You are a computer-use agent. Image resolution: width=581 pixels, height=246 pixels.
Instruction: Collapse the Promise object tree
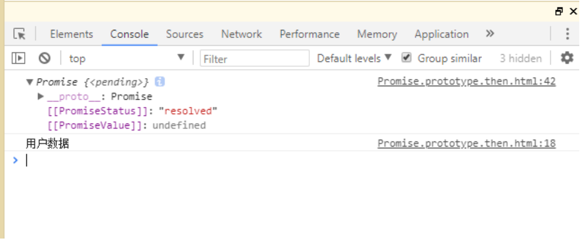point(29,82)
